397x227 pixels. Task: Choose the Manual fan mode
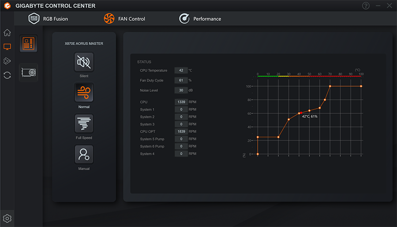point(84,154)
